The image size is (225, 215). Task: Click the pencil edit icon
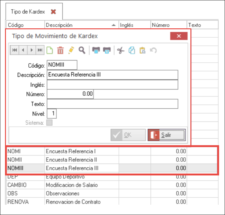[x=71, y=50]
